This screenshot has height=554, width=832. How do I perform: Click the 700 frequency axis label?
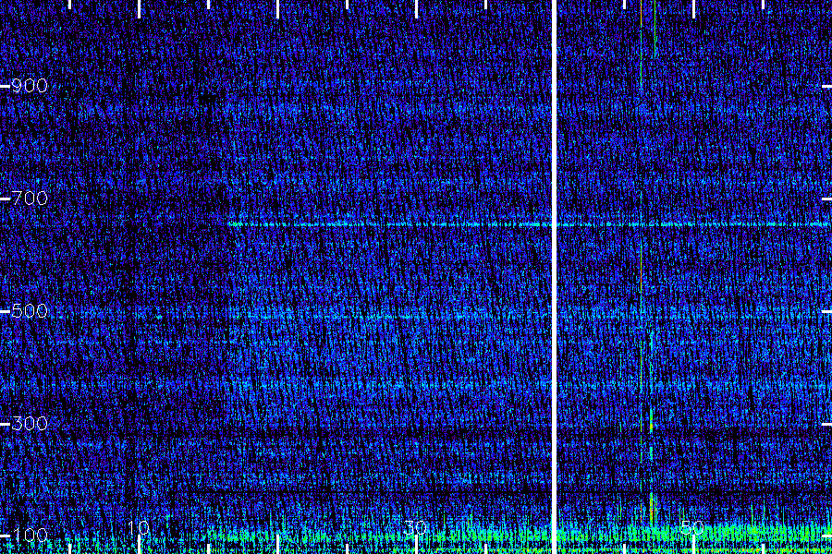pyautogui.click(x=30, y=199)
